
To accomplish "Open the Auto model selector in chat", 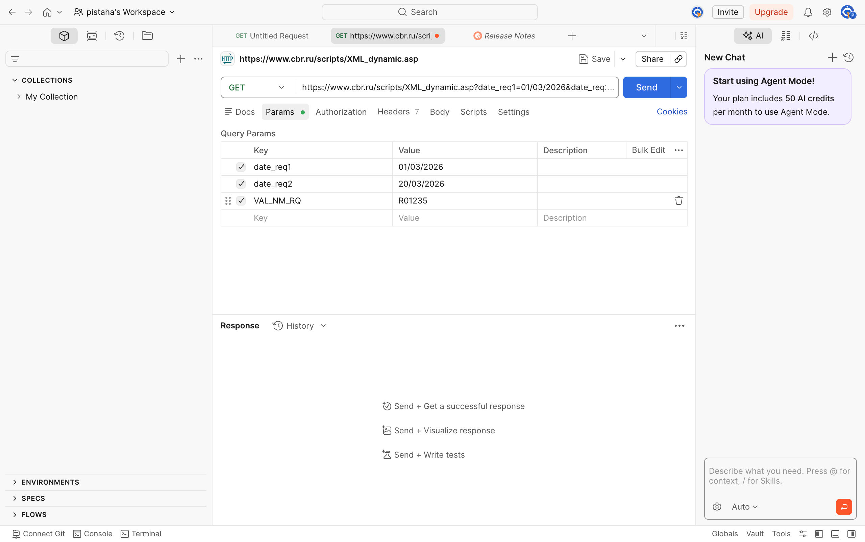I will (742, 507).
